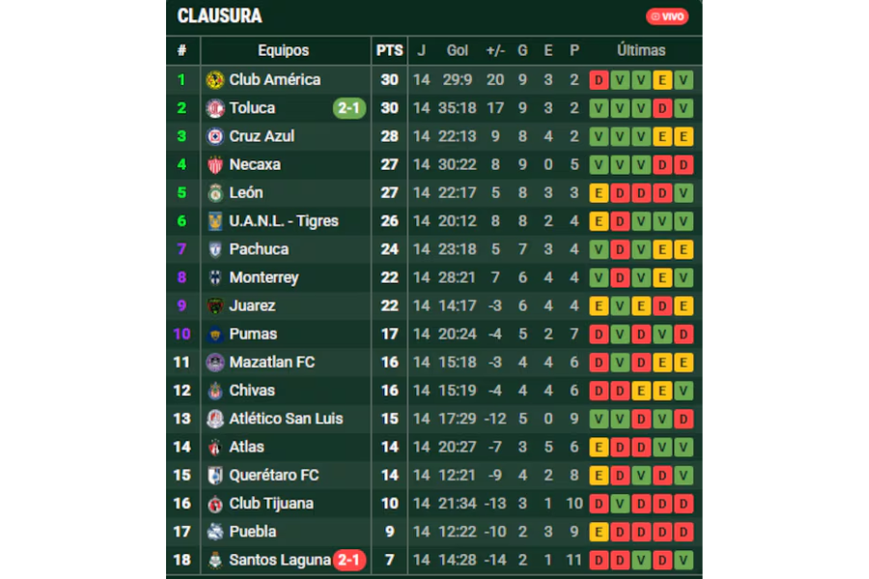869x579 pixels.
Task: Click the red VIVO live badge
Action: (x=667, y=16)
